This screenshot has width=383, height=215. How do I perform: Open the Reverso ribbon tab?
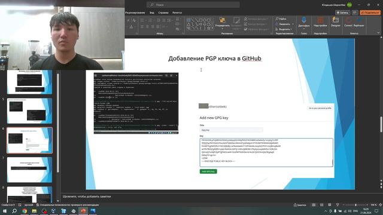pyautogui.click(x=177, y=13)
